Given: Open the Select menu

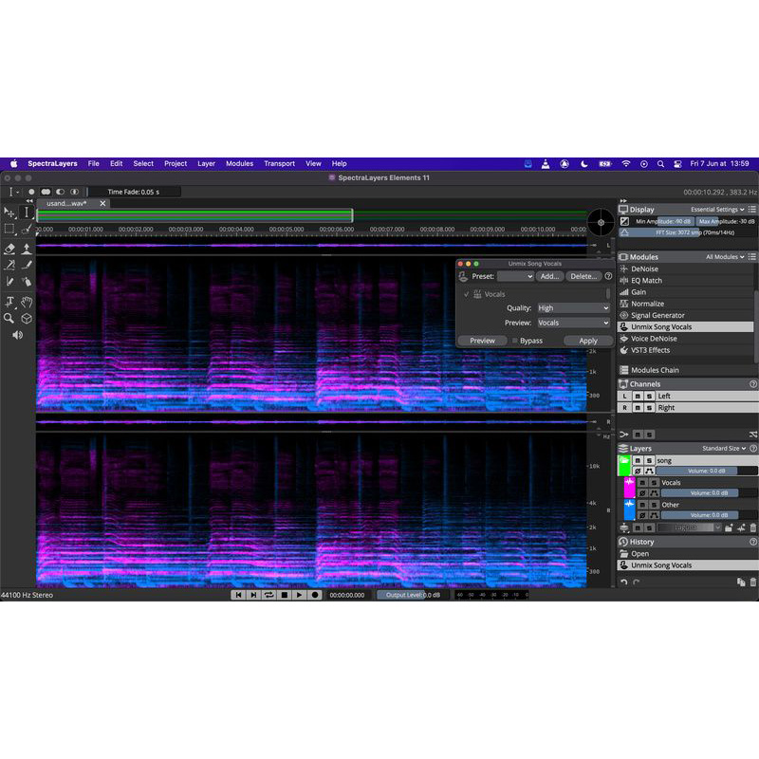Looking at the screenshot, I should [x=143, y=163].
